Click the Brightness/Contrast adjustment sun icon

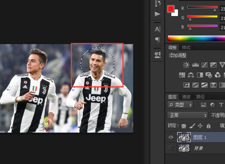[186, 65]
